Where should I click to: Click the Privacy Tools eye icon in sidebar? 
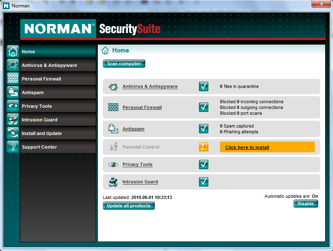[x=13, y=106]
